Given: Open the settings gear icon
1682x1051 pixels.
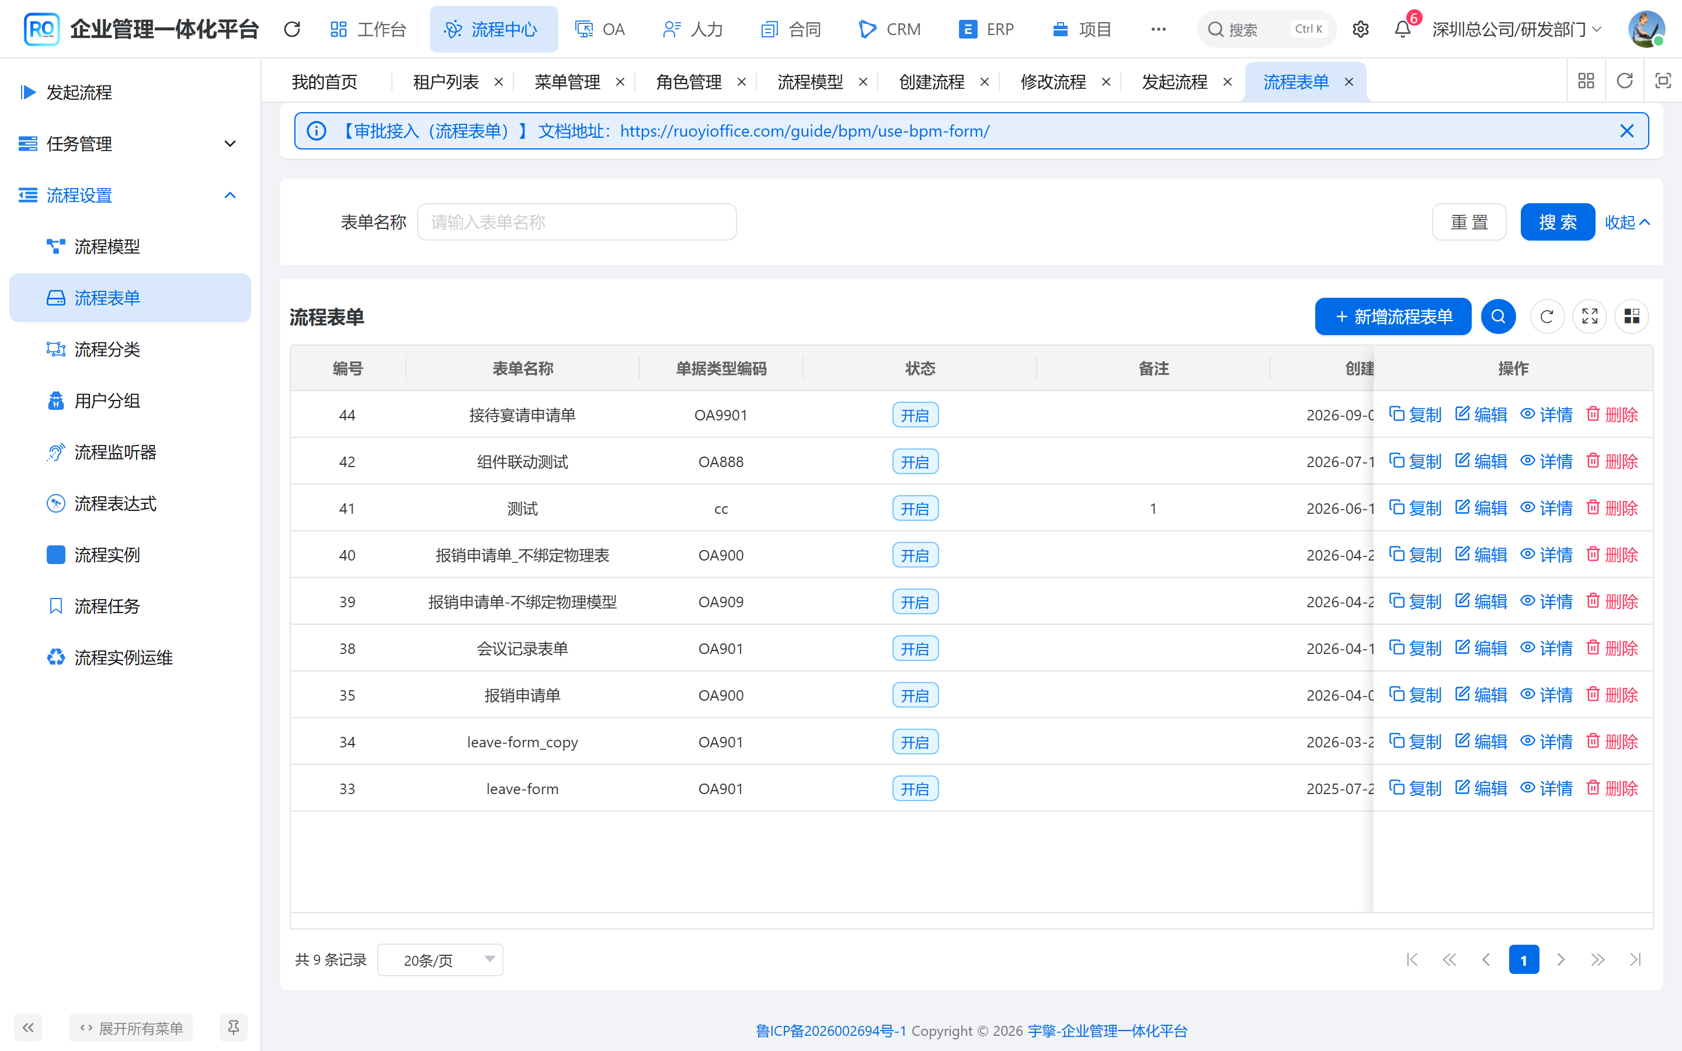Looking at the screenshot, I should [x=1360, y=29].
